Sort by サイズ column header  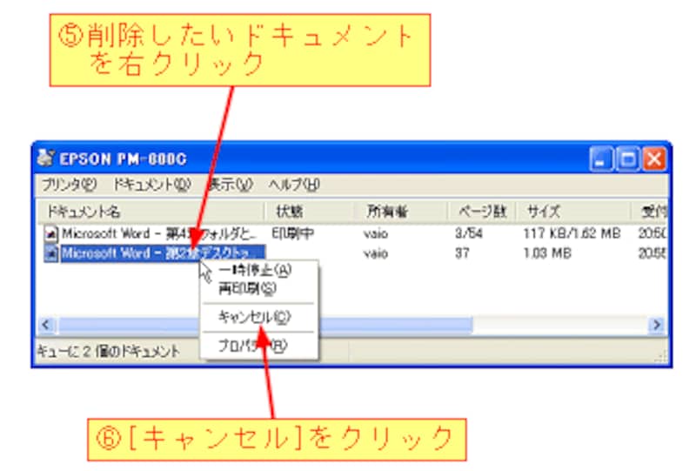(573, 211)
